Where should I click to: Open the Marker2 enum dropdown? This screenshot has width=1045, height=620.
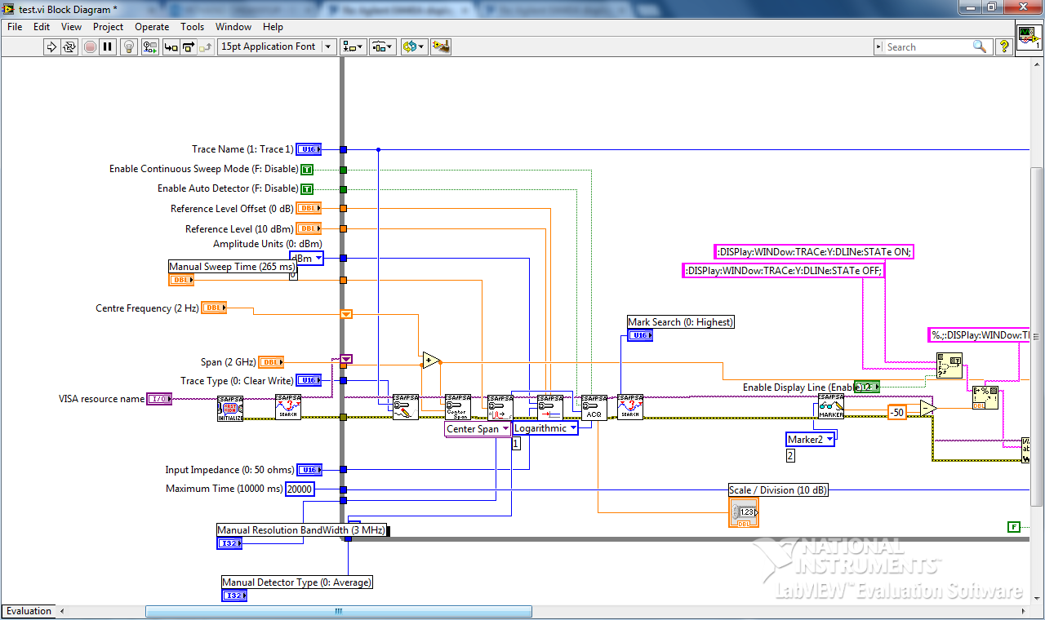coord(812,440)
